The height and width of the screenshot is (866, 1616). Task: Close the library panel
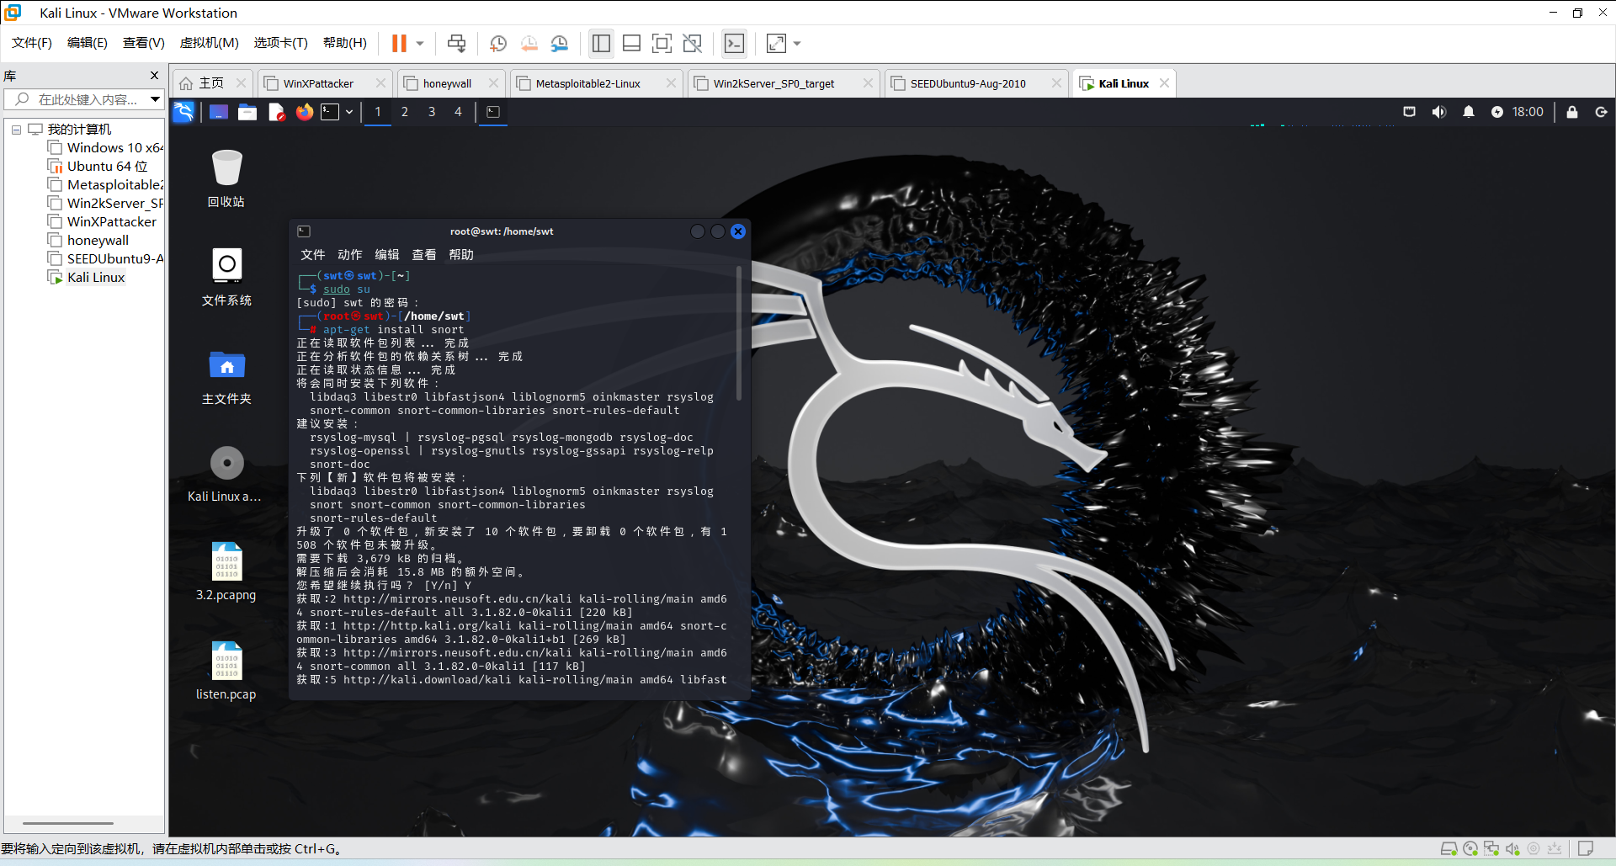pyautogui.click(x=154, y=75)
